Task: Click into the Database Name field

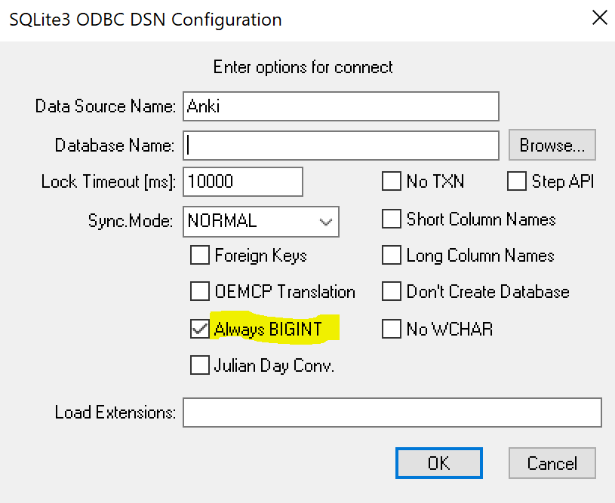Action: point(341,146)
